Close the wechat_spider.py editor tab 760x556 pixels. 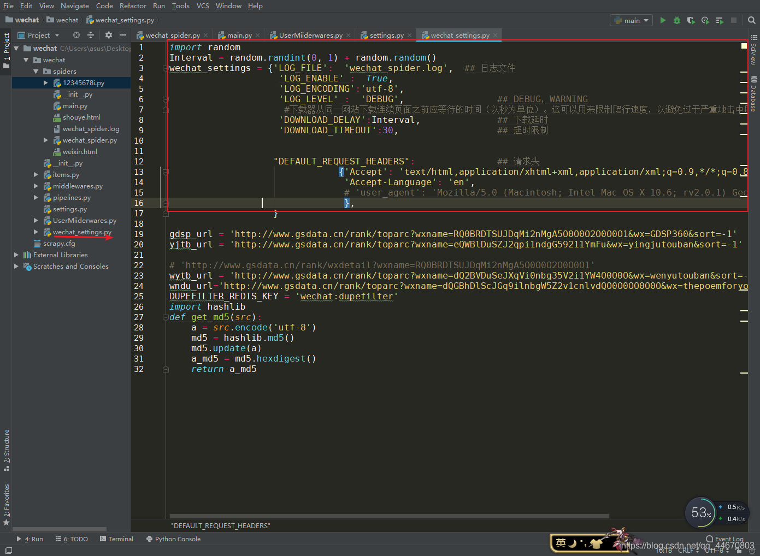click(x=206, y=36)
